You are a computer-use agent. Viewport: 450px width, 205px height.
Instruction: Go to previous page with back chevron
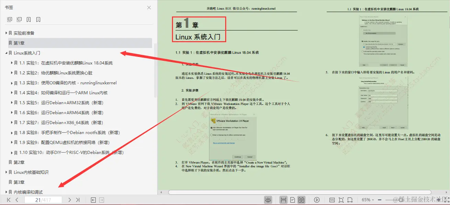(x=16, y=199)
